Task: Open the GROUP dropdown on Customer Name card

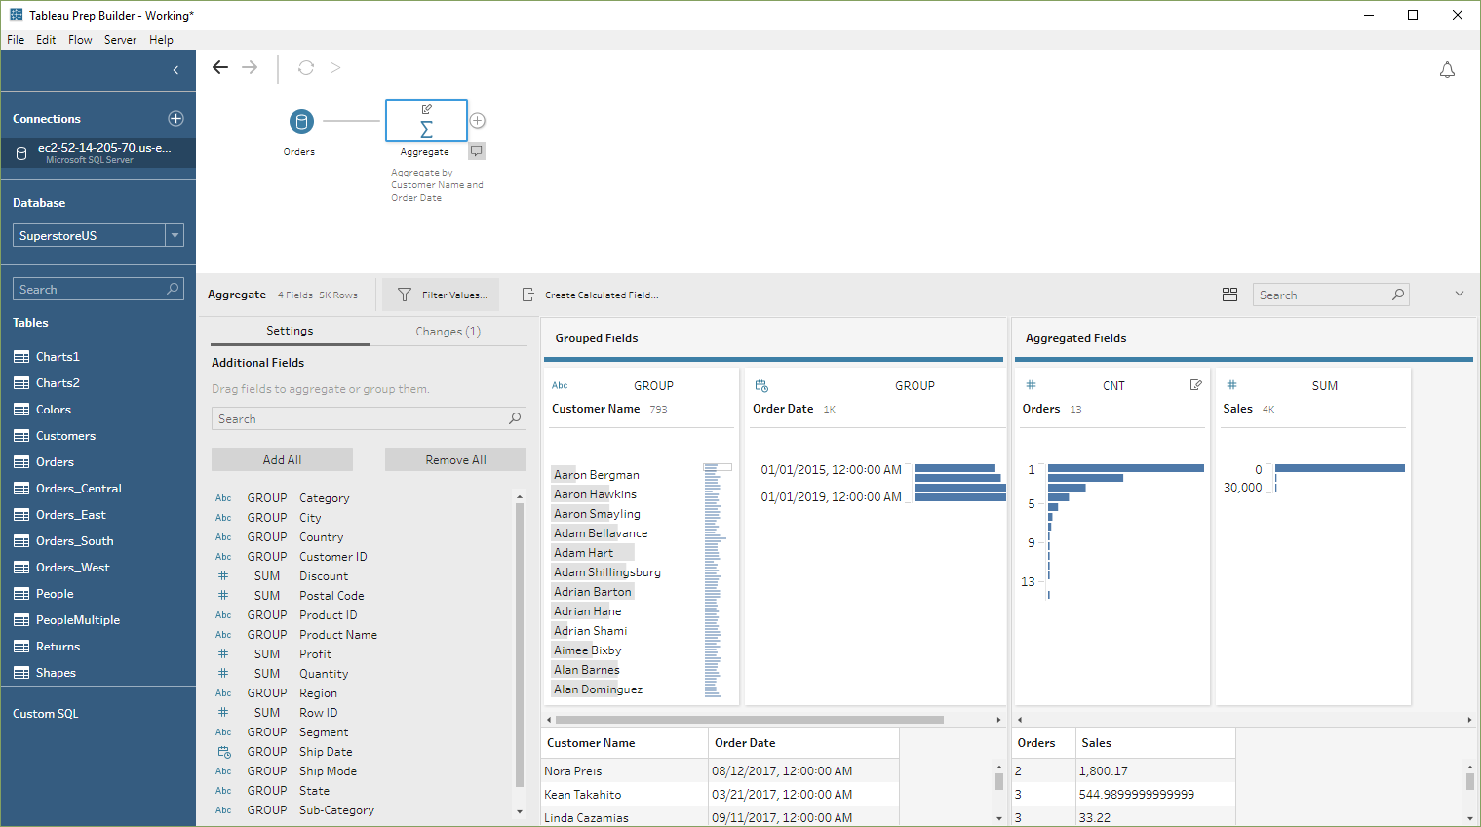Action: click(653, 386)
